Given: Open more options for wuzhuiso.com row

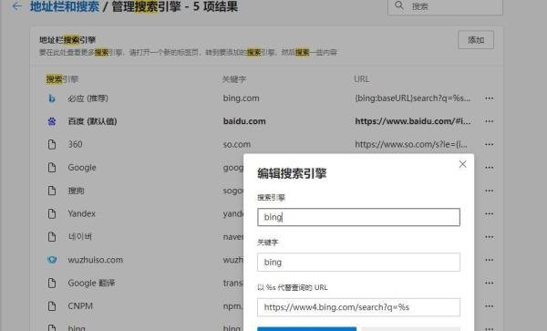Looking at the screenshot, I should pos(489,260).
